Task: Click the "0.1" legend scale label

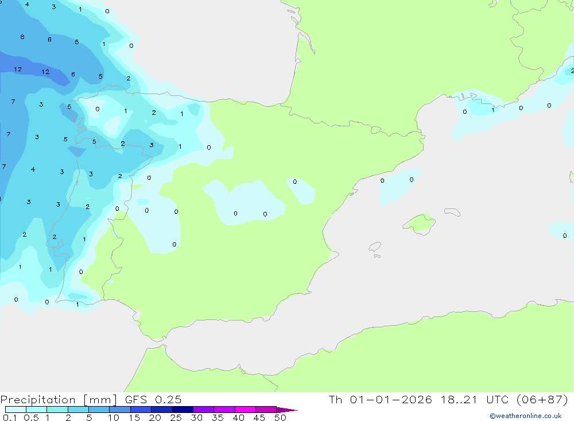Action: (10, 418)
